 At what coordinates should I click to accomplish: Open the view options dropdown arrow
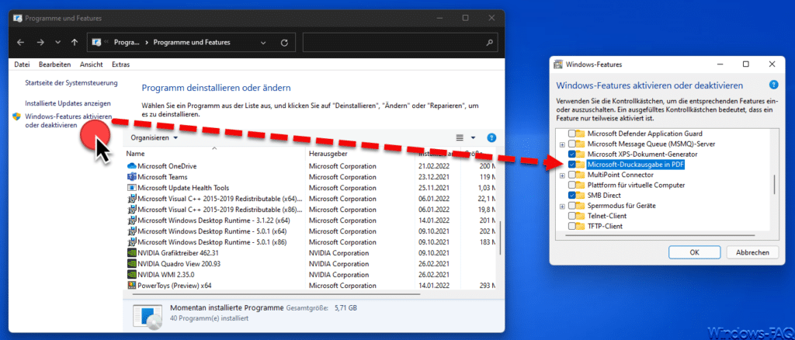(474, 138)
